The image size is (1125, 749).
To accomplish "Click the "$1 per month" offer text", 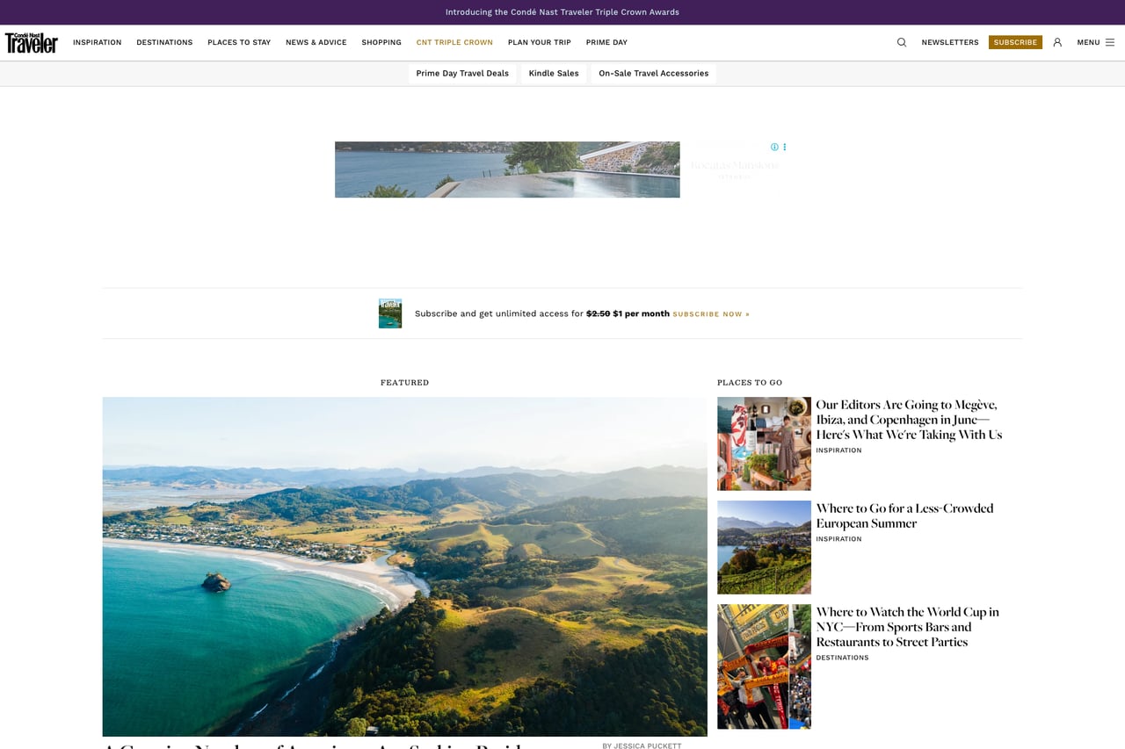I will 641,313.
